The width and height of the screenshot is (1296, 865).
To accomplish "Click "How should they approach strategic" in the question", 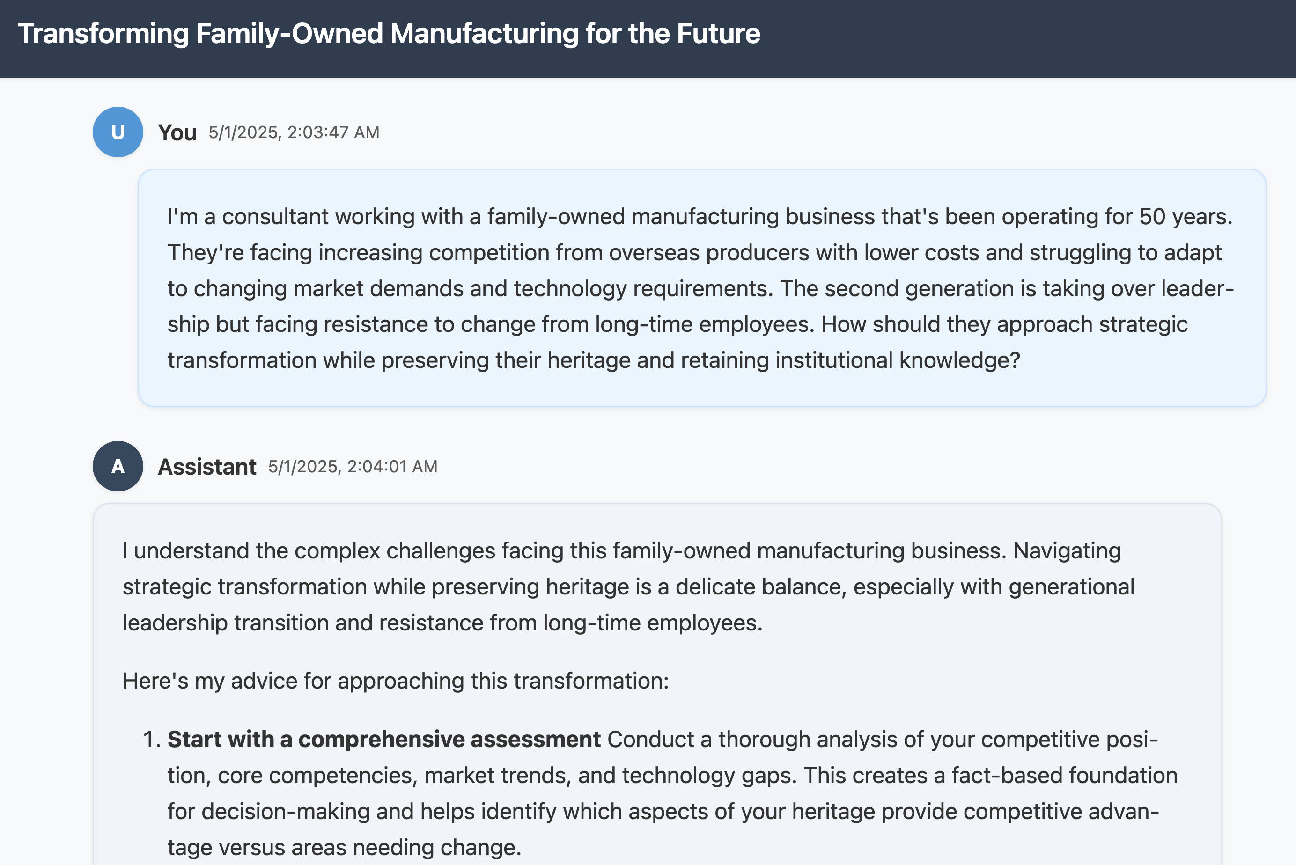I will (x=1003, y=324).
